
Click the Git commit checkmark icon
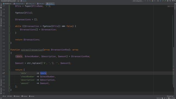pyautogui.click(x=163, y=1)
